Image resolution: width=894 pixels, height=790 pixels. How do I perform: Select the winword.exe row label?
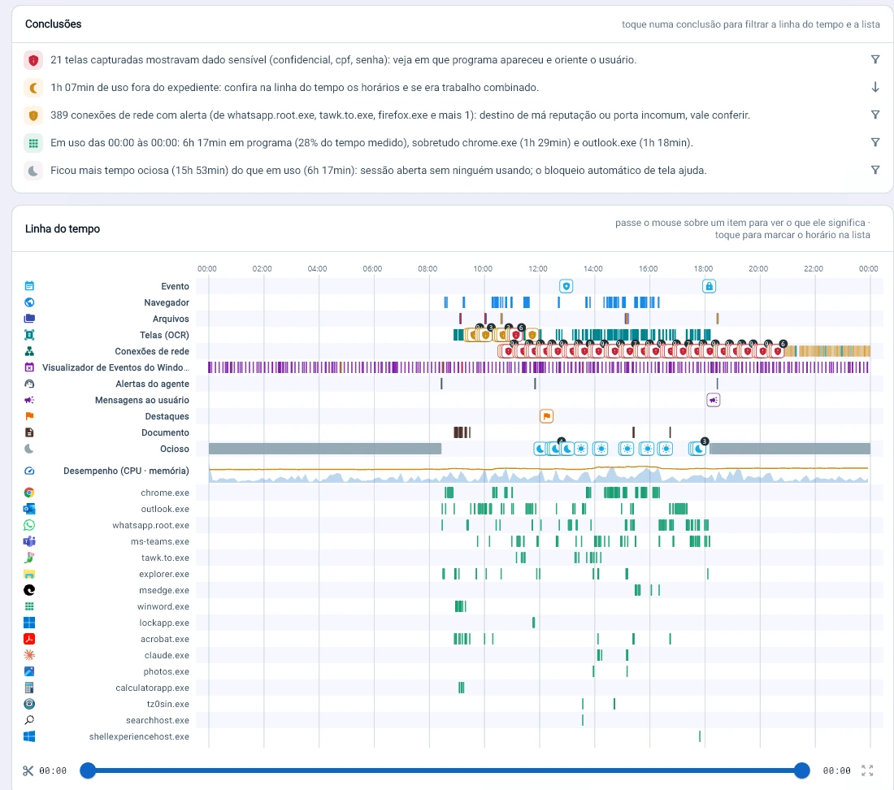pos(163,606)
